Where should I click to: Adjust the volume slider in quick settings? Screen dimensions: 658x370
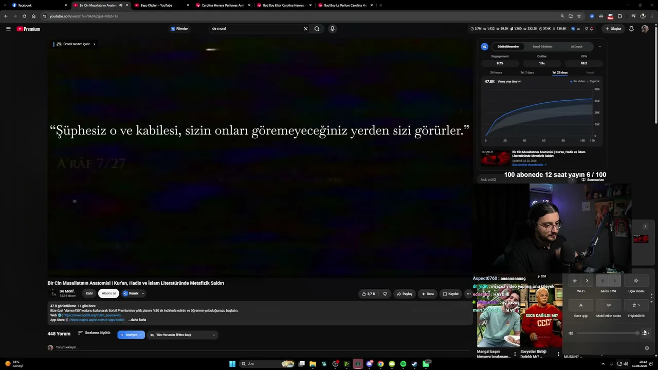pyautogui.click(x=608, y=333)
